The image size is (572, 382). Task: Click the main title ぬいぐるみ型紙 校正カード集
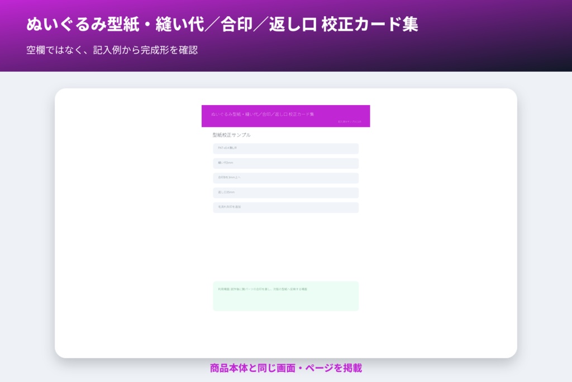(222, 25)
